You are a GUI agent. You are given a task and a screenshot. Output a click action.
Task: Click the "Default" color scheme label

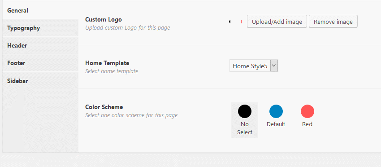click(276, 124)
